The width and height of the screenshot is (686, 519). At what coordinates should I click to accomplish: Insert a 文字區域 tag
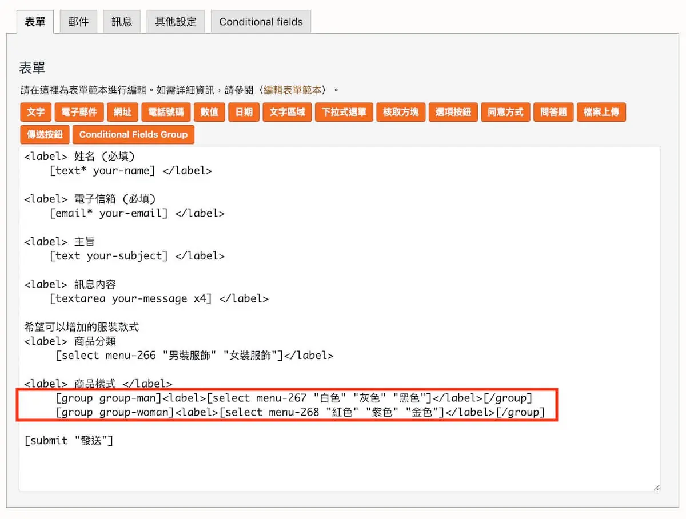tap(287, 112)
